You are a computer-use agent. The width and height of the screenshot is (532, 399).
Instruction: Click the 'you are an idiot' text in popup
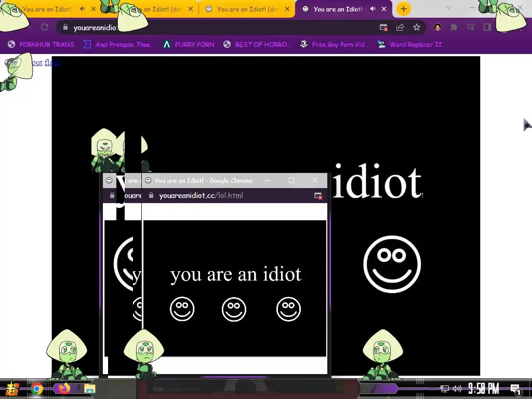tap(236, 274)
